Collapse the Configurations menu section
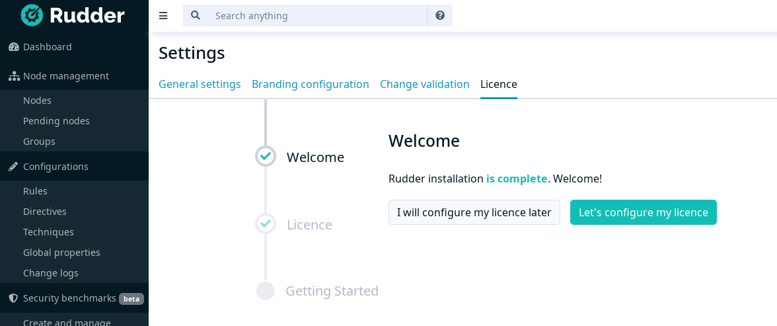Viewport: 777px width, 326px height. 74,166
